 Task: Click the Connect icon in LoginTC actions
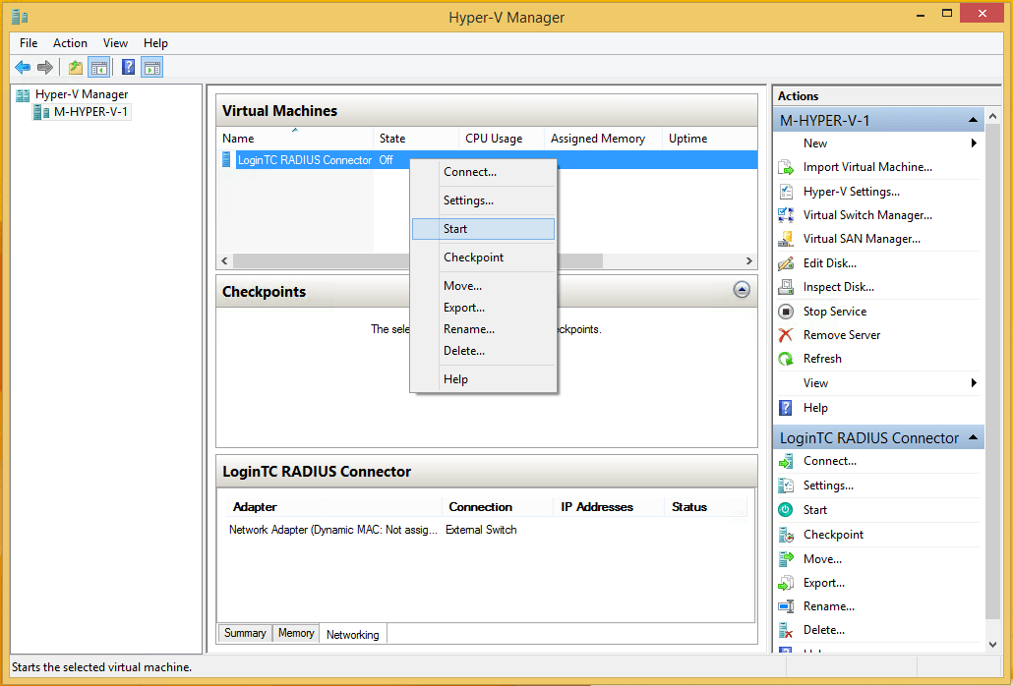[x=786, y=461]
